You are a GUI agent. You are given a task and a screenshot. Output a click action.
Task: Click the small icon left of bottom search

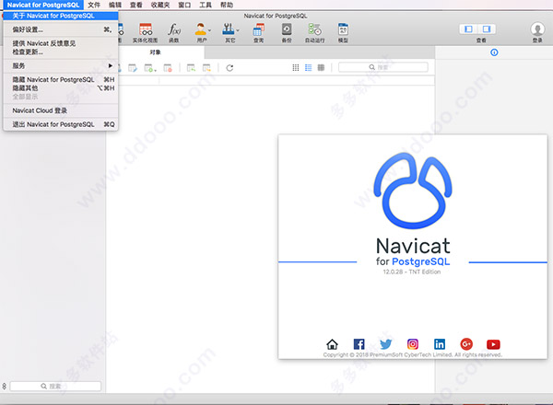point(5,387)
